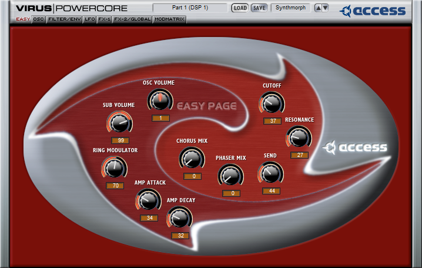Click the Resonance knob
Viewport: 422px width, 268px height.
tap(299, 138)
